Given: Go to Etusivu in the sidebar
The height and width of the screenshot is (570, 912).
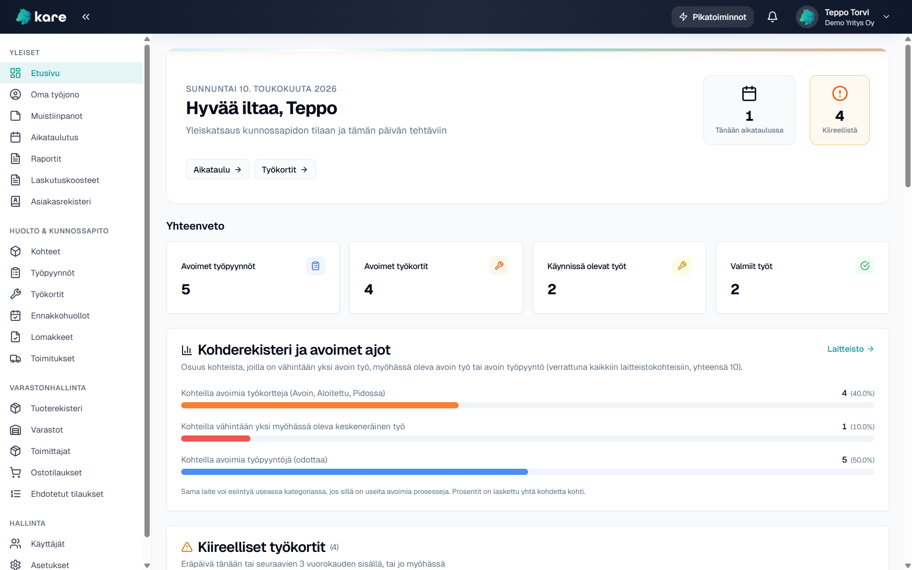Looking at the screenshot, I should [71, 73].
